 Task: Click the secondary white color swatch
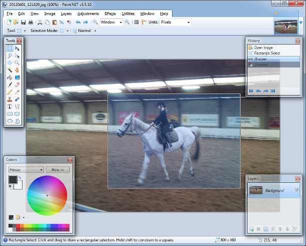[18, 185]
